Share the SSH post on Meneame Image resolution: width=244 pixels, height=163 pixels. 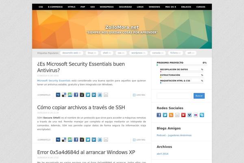[x=100, y=140]
